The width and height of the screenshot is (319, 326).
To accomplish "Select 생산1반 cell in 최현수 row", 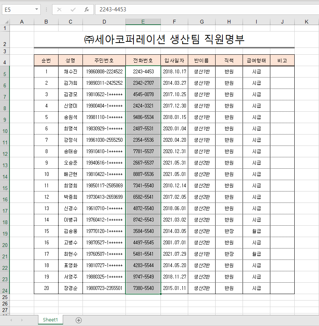I will click(202, 254).
